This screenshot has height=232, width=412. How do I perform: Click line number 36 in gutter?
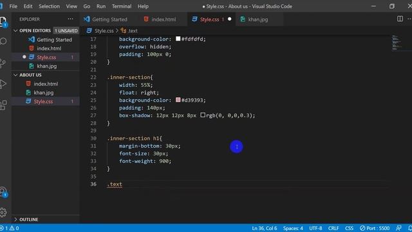(93, 184)
